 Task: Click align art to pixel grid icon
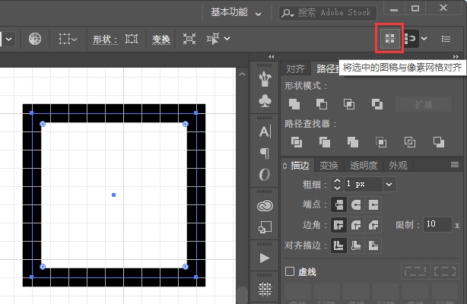pyautogui.click(x=389, y=39)
